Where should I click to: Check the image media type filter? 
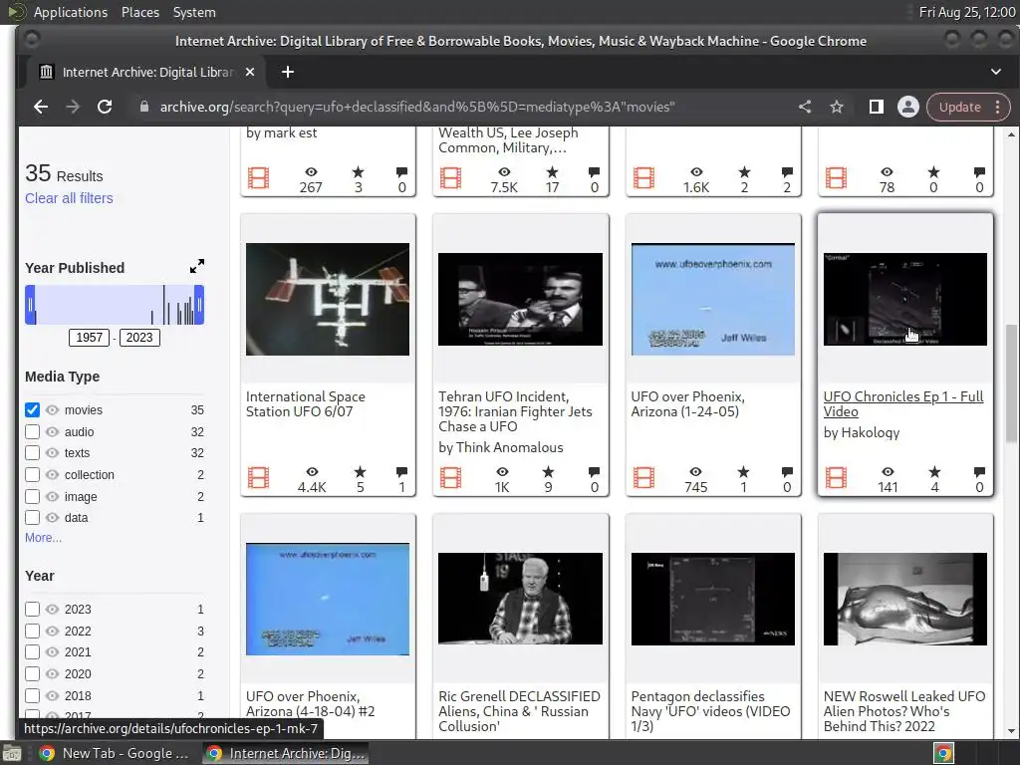click(32, 497)
